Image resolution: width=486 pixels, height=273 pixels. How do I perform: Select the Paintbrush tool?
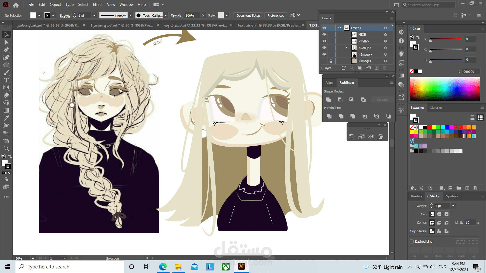coord(6,73)
